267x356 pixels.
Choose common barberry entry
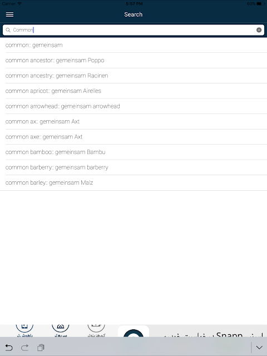click(x=133, y=167)
